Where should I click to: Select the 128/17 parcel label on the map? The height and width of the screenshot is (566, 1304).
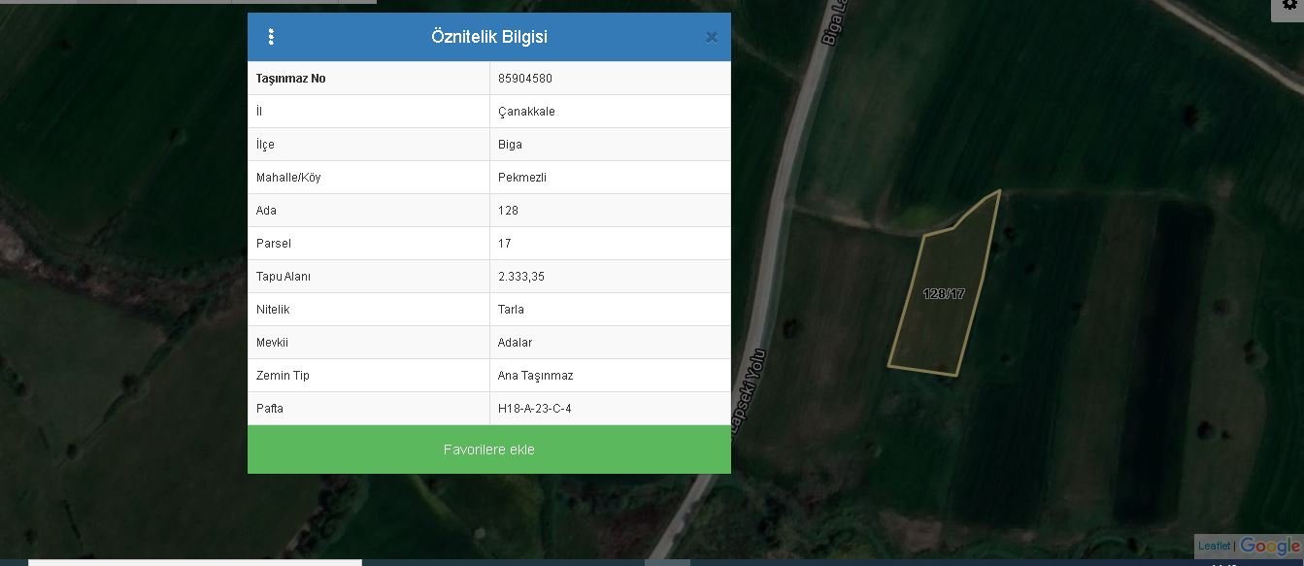943,293
